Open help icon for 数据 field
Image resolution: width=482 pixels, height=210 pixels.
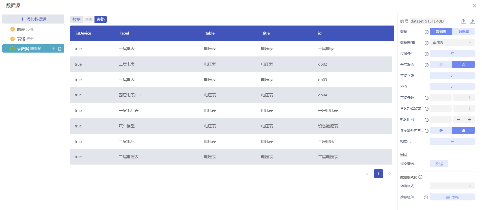point(426,32)
